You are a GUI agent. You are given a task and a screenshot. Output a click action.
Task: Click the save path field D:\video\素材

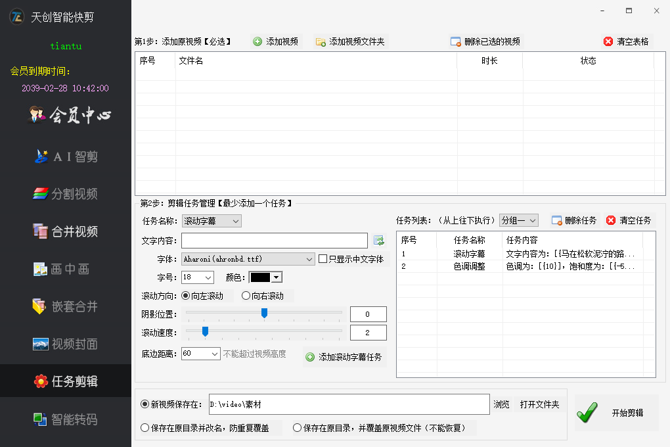[349, 404]
